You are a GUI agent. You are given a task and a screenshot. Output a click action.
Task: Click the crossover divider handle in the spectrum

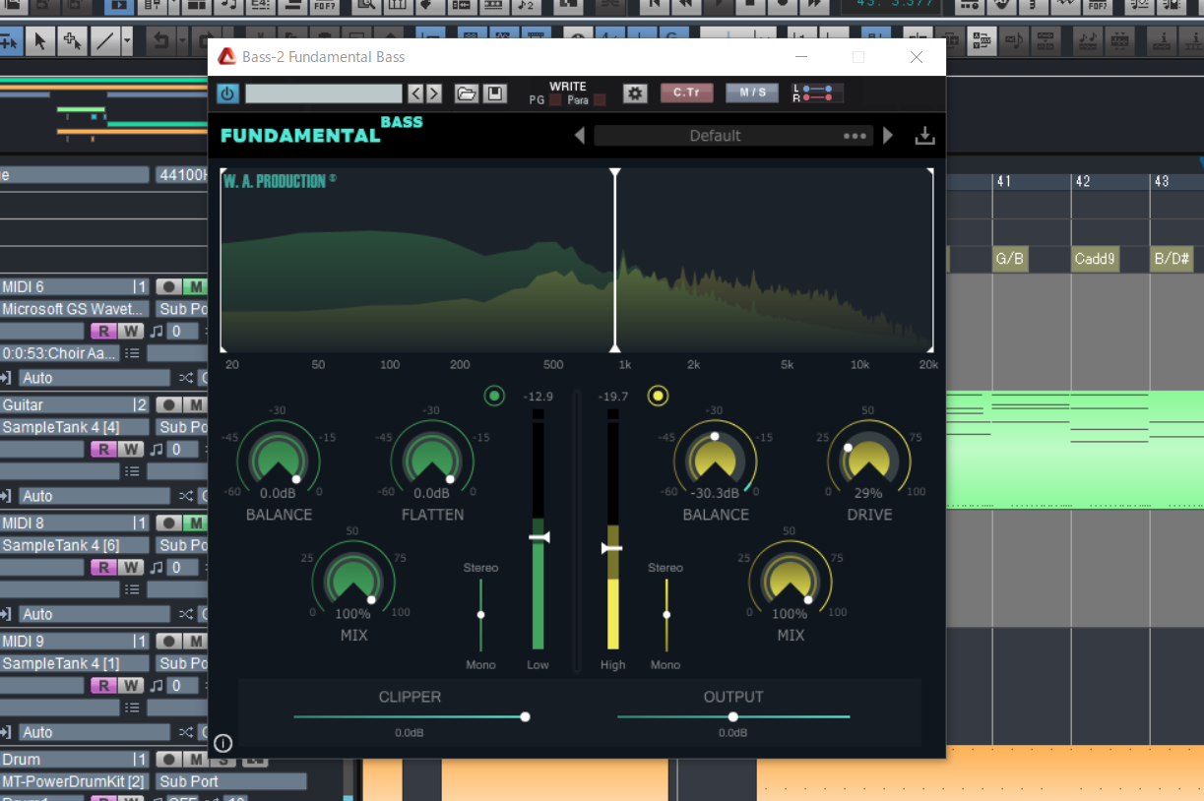click(615, 260)
